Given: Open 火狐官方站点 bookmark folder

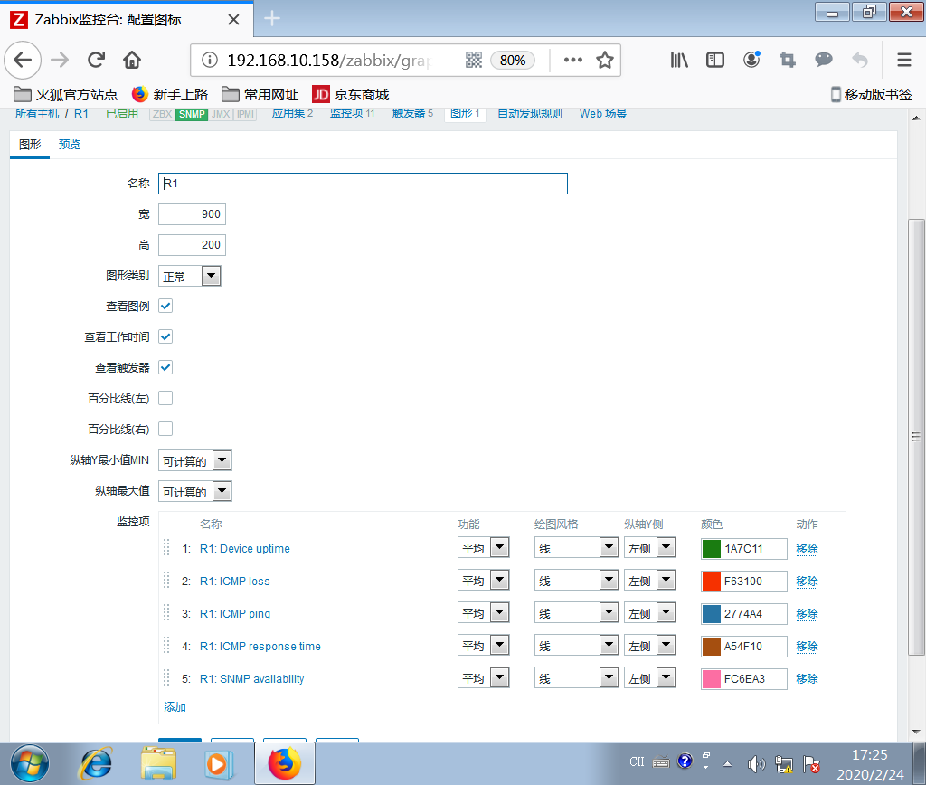Looking at the screenshot, I should click(x=65, y=94).
